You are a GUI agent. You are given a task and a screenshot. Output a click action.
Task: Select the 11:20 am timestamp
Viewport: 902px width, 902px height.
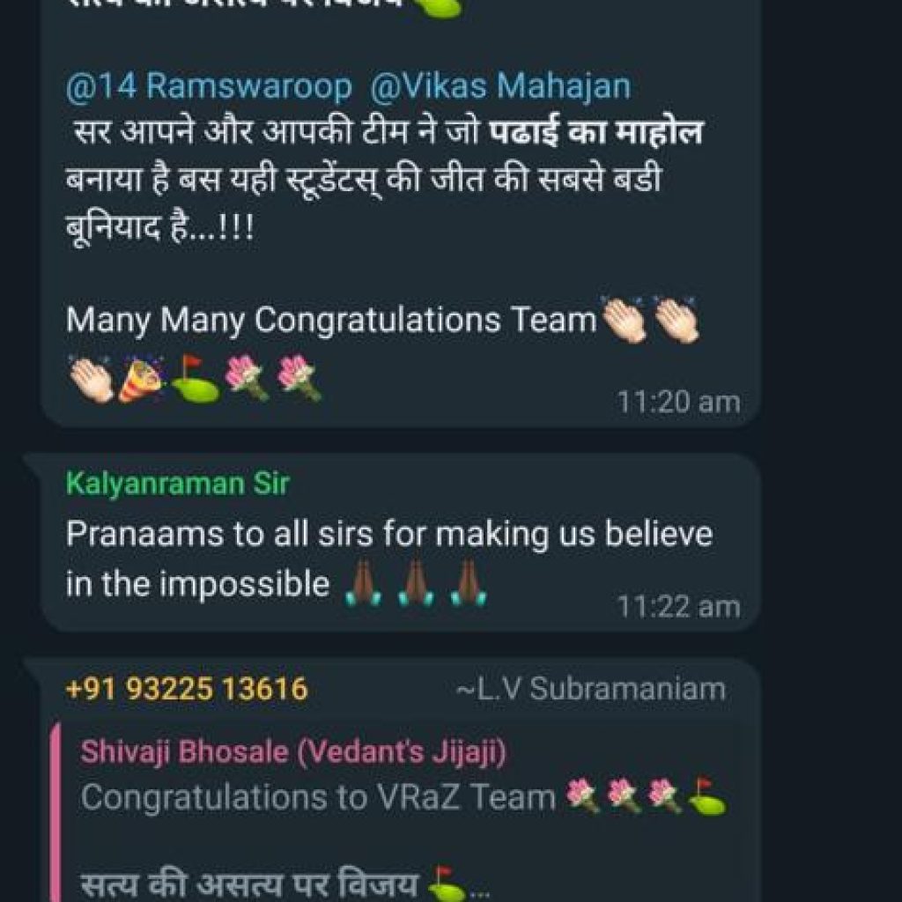click(x=678, y=402)
